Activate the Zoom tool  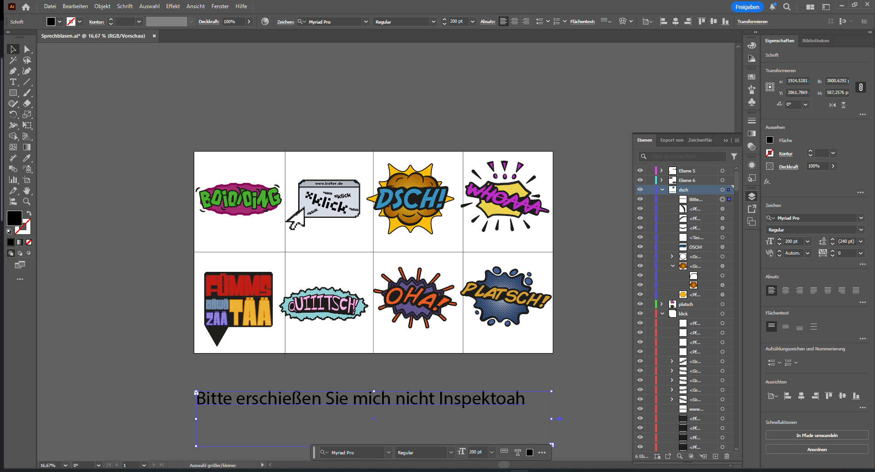tap(27, 202)
